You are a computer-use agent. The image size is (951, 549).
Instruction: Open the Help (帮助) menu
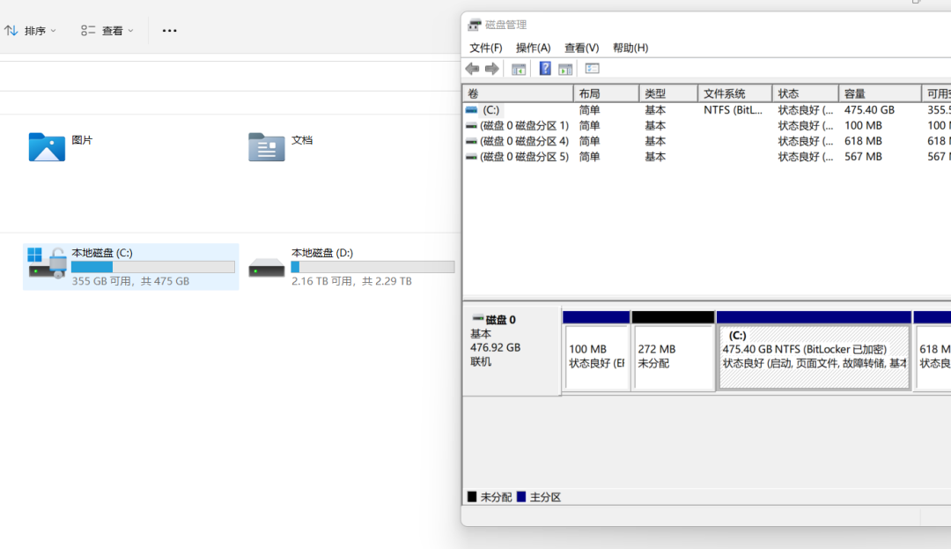(630, 48)
